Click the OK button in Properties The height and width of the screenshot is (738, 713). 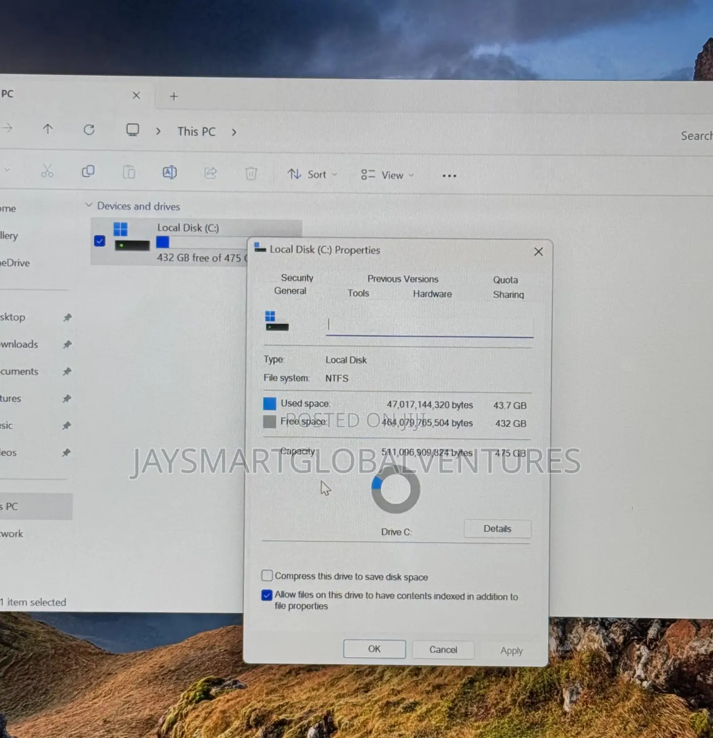(x=374, y=649)
